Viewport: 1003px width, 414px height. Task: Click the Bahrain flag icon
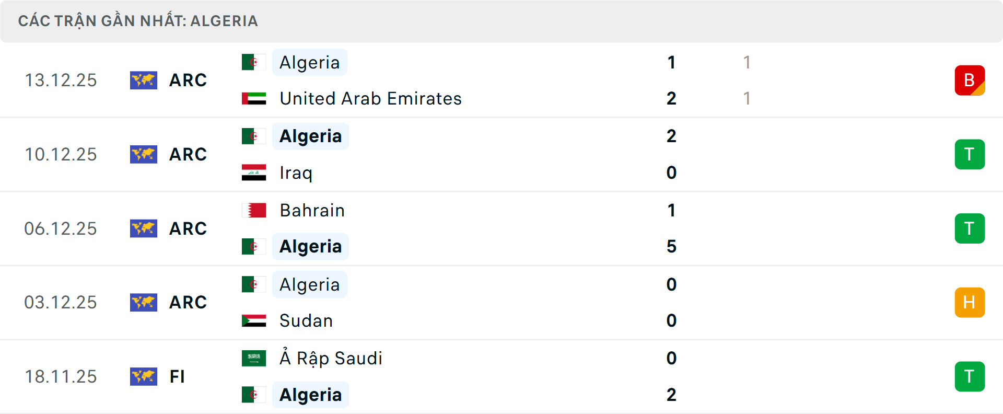point(254,210)
